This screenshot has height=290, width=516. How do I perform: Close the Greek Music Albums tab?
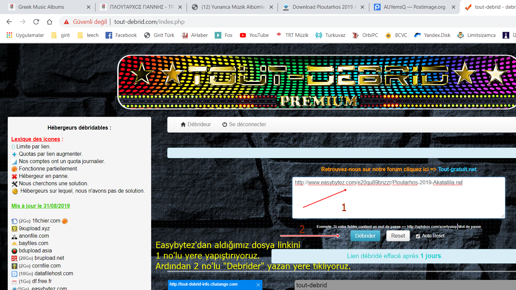[x=88, y=7]
